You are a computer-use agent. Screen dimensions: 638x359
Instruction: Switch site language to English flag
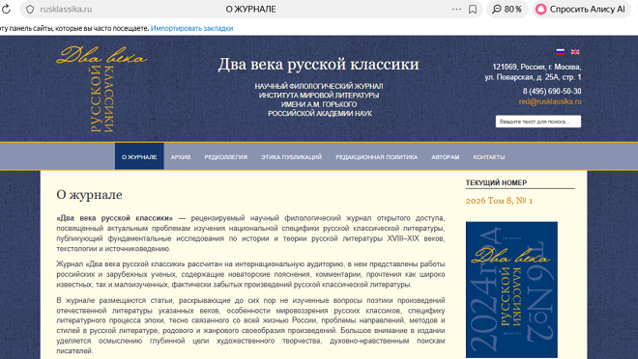click(575, 51)
